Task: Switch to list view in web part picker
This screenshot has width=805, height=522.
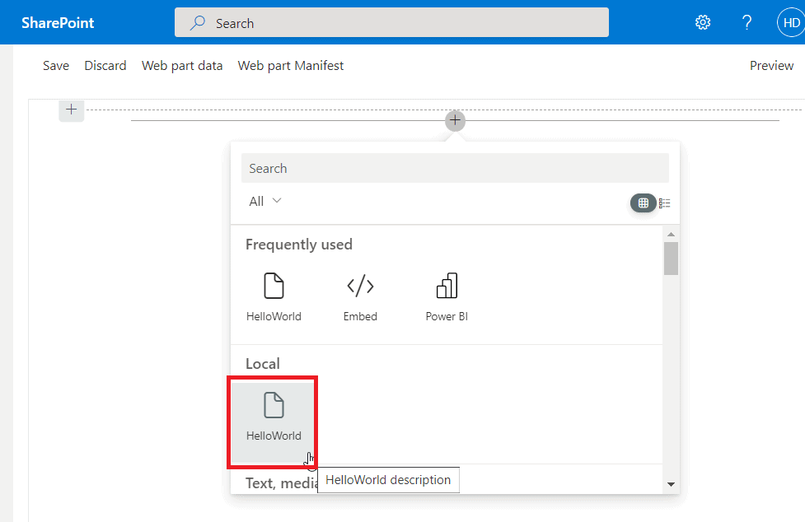Action: [x=664, y=203]
